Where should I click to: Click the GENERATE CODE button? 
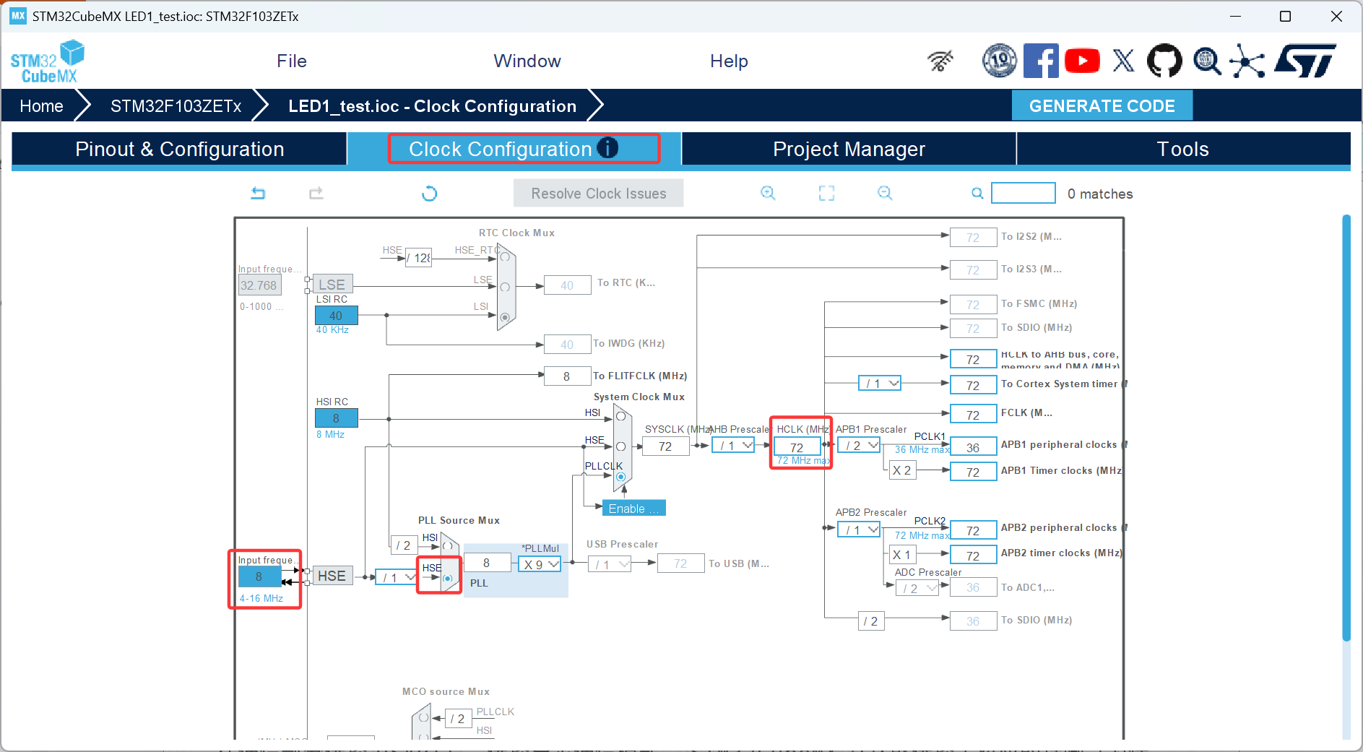point(1102,106)
